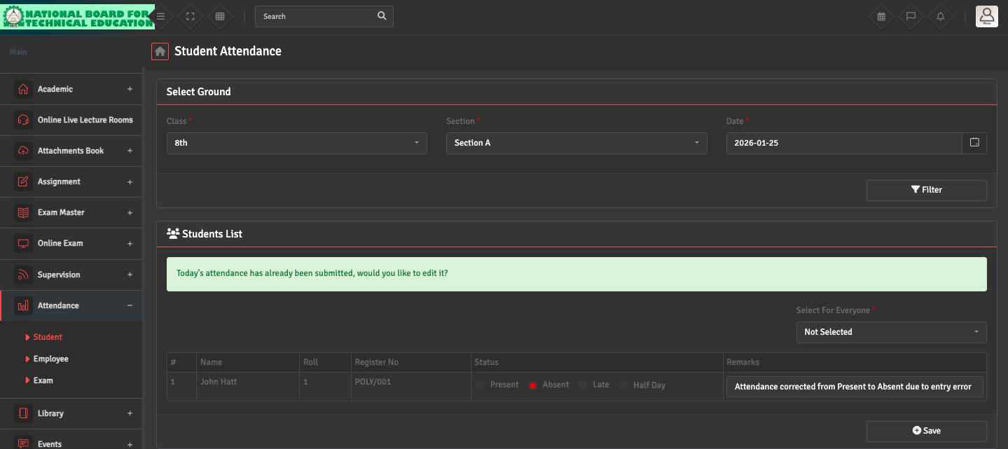Viewport: 1008px width, 449px height.
Task: Save the attendance with Save button
Action: (926, 431)
